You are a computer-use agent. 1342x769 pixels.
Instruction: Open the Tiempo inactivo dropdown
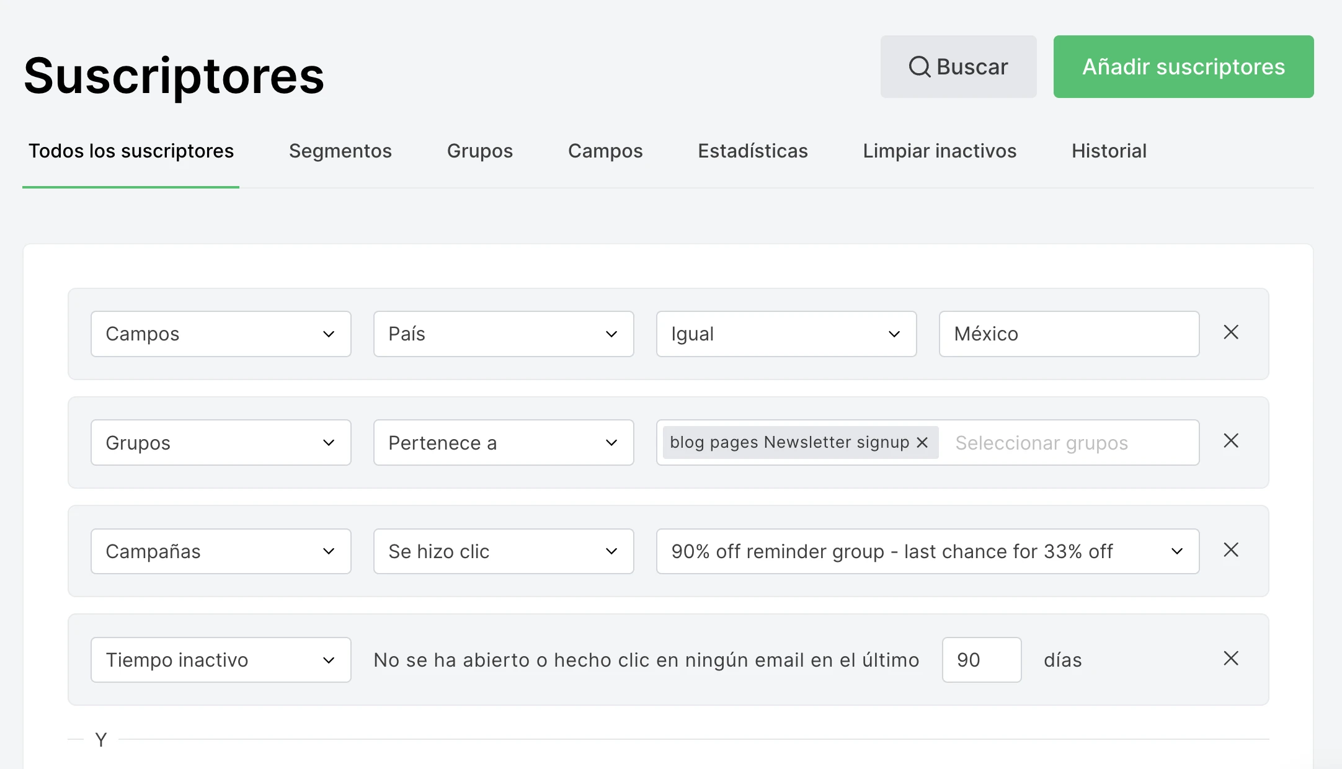pos(221,660)
